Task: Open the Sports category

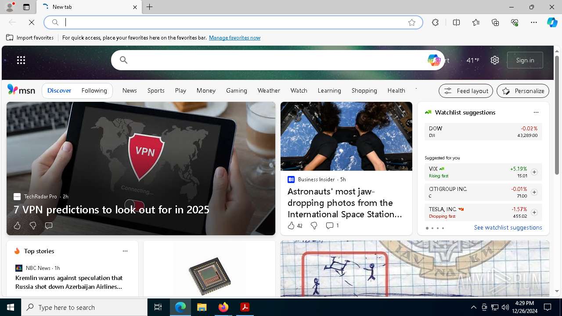Action: tap(156, 90)
